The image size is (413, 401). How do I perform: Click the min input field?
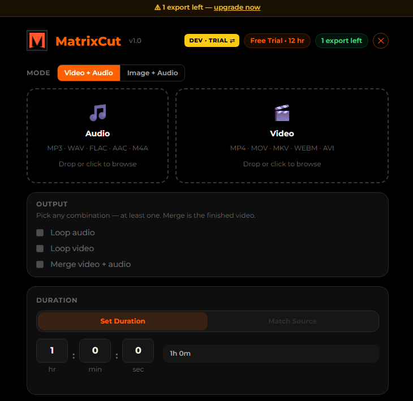coord(95,351)
